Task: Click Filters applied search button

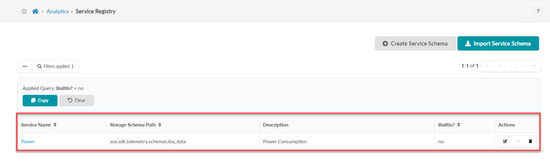Action: click(x=56, y=66)
